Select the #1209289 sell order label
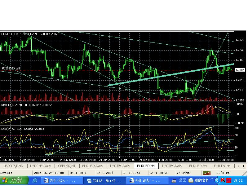Viewport: 248px width, 186px height. coord(11,69)
